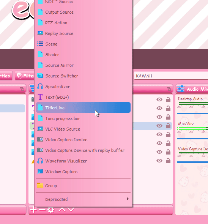Toggle eye icon of the bottommost source row
This screenshot has height=224, width=208.
point(159,161)
